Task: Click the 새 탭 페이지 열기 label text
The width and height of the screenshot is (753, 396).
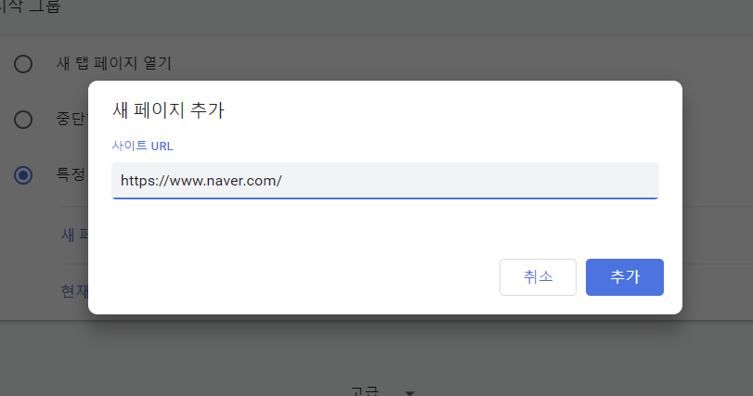Action: click(x=114, y=63)
